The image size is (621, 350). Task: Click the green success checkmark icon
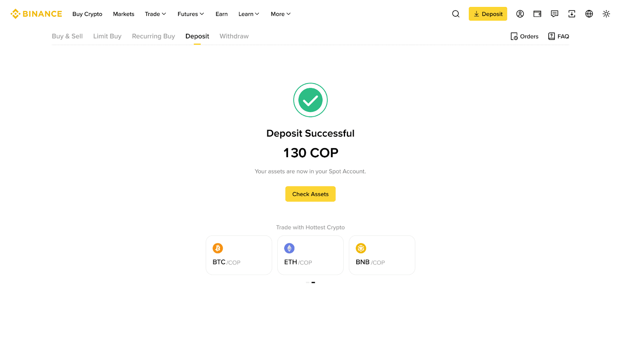click(x=310, y=100)
